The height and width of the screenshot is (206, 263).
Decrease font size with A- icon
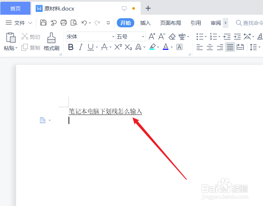162,36
